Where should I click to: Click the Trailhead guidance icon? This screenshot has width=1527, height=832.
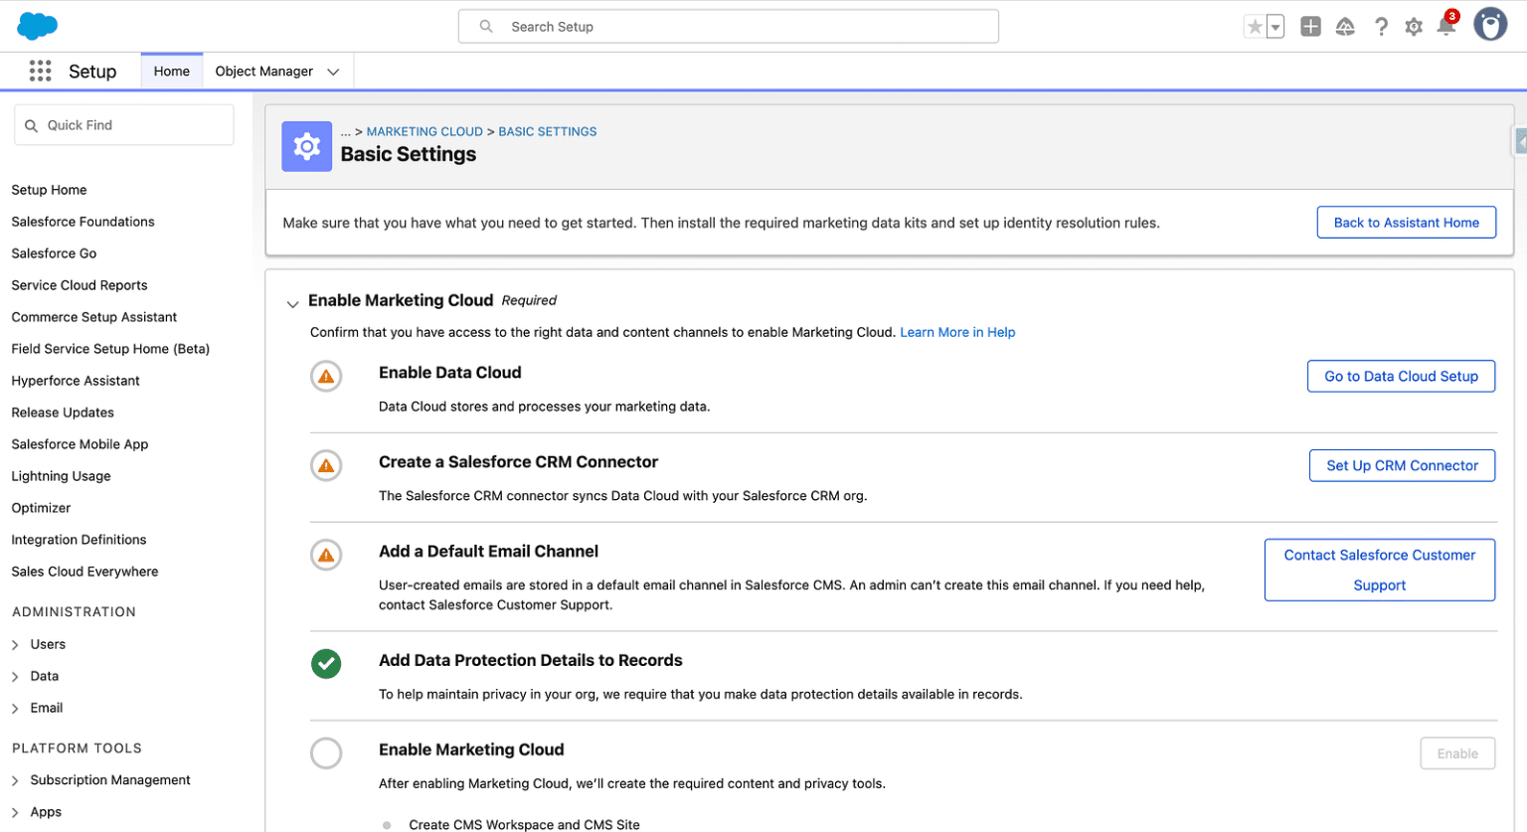tap(1345, 27)
